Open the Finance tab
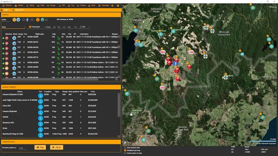The height and width of the screenshot is (156, 278). (x=81, y=6)
